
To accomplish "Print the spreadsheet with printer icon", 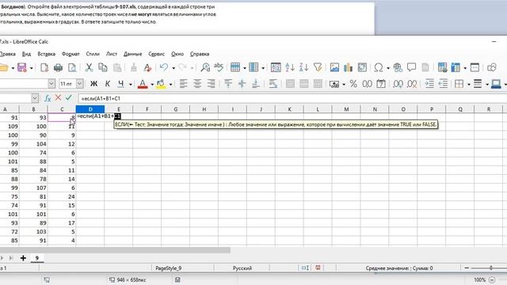I will click(x=58, y=67).
